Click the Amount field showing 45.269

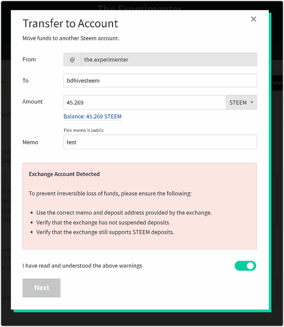pos(145,102)
